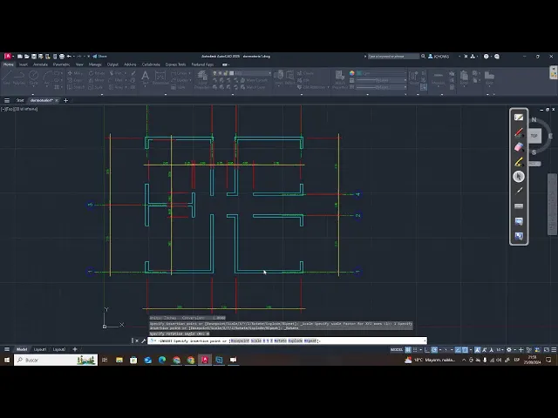Select the pink eraser in floating toolbar
558x418 pixels.
click(x=519, y=147)
